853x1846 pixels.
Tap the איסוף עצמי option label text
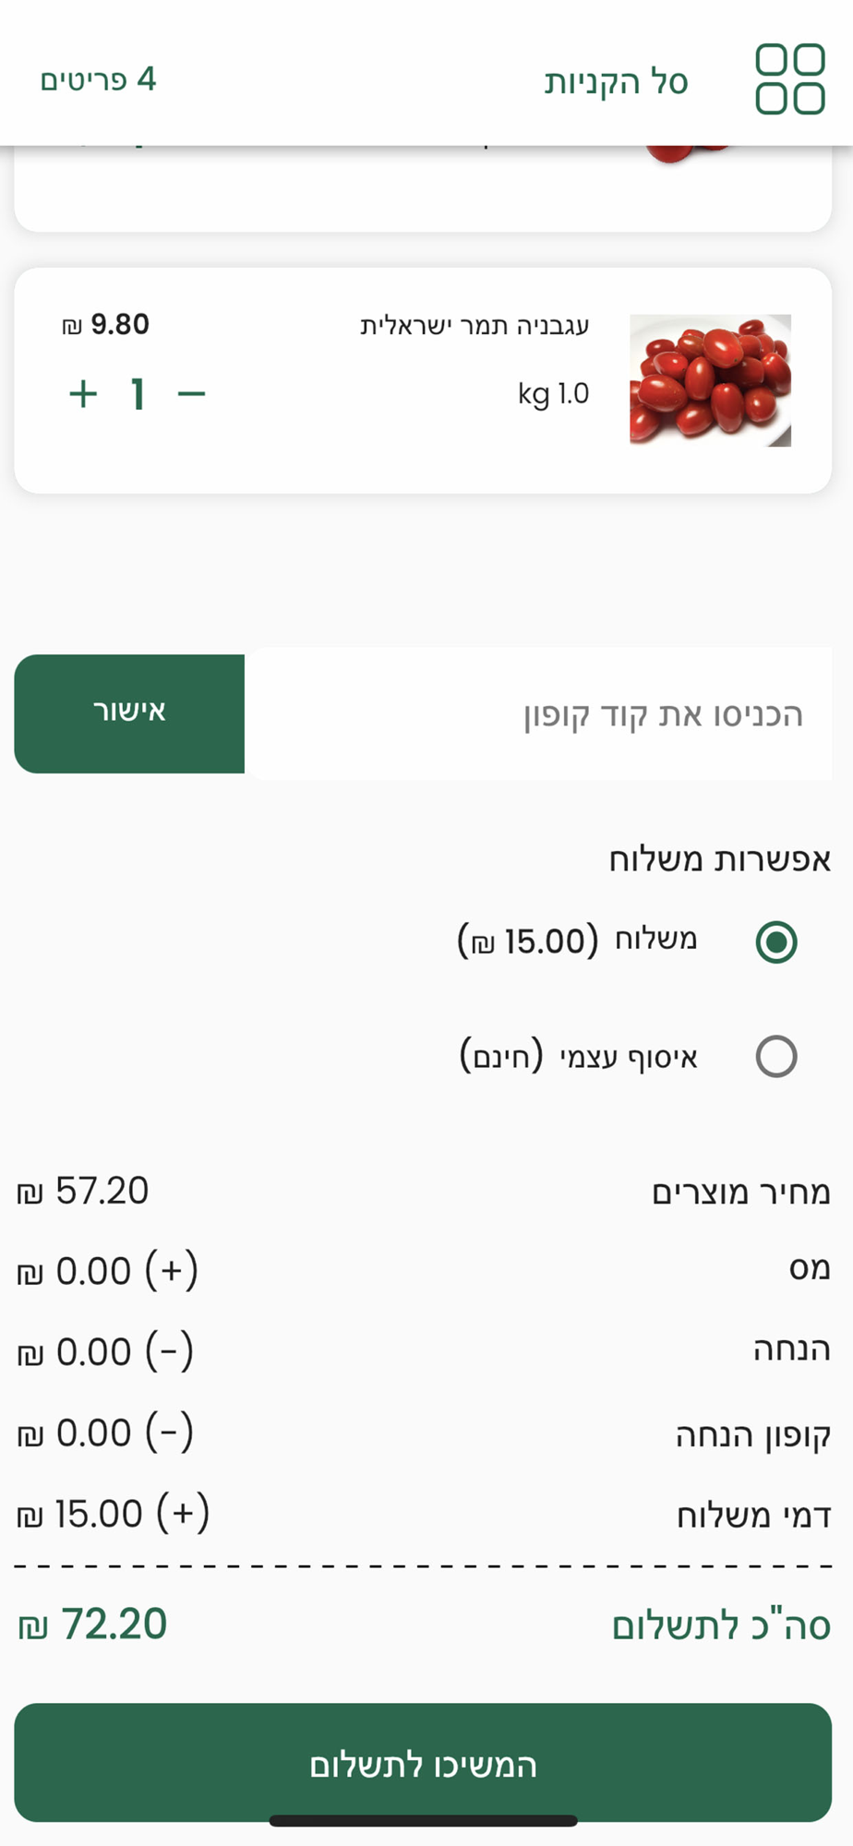(x=629, y=1057)
